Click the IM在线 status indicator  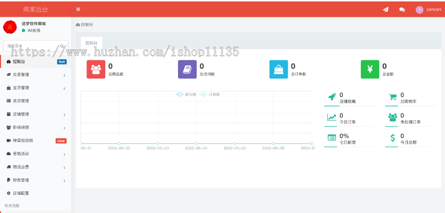[x=31, y=30]
